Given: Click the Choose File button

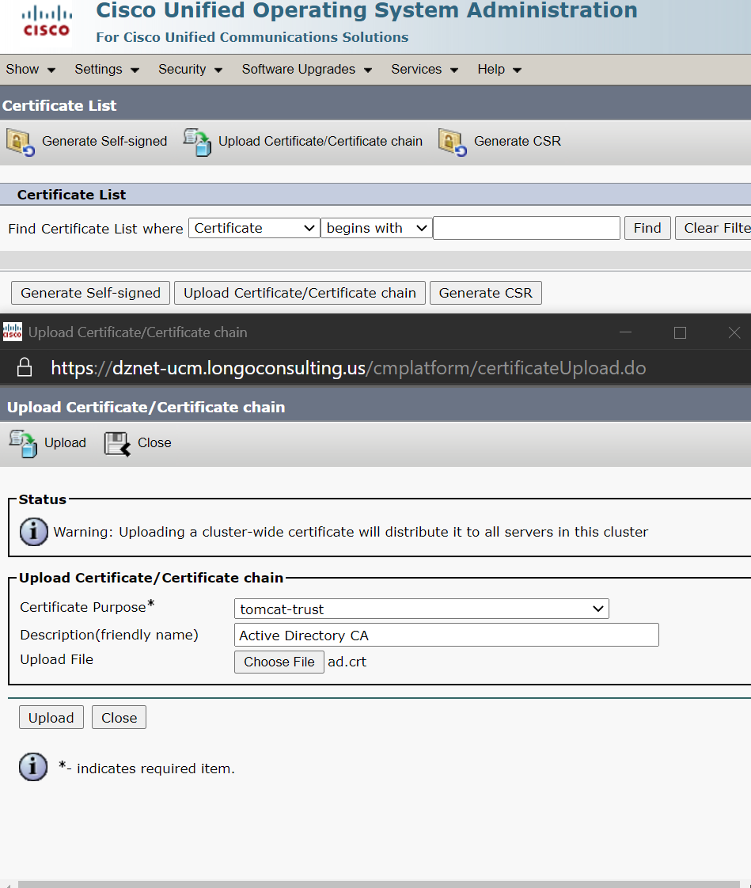Looking at the screenshot, I should click(x=279, y=662).
